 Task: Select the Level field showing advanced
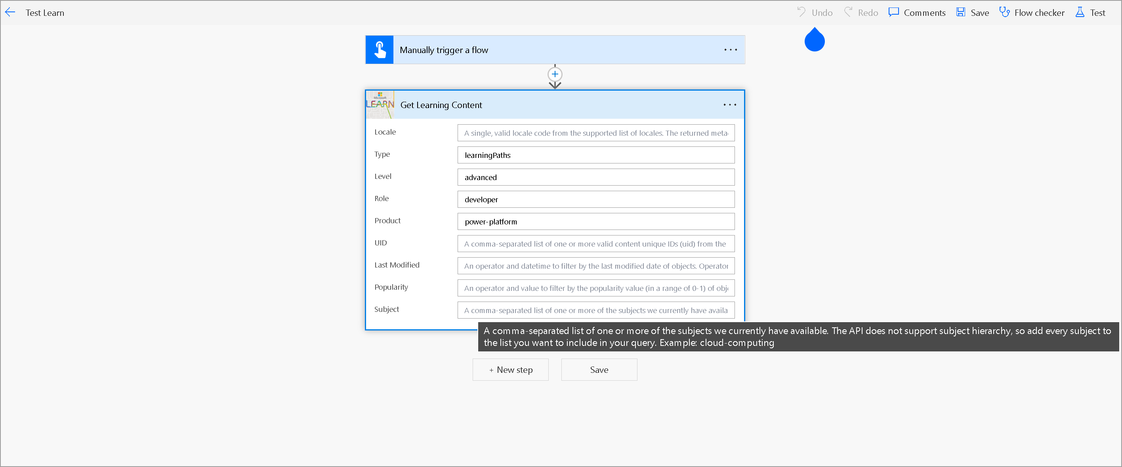point(595,177)
